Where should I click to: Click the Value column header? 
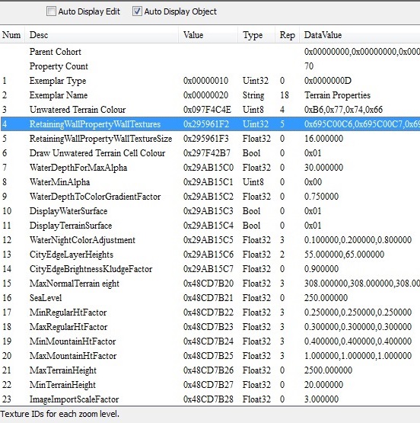[x=208, y=35]
